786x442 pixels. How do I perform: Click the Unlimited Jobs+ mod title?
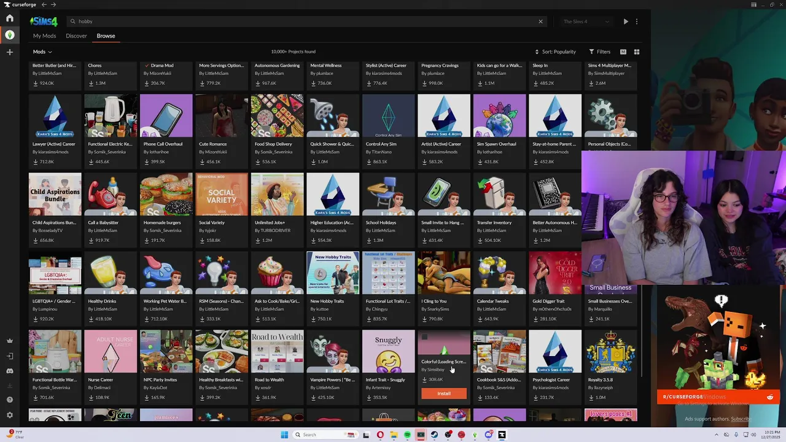coord(271,223)
